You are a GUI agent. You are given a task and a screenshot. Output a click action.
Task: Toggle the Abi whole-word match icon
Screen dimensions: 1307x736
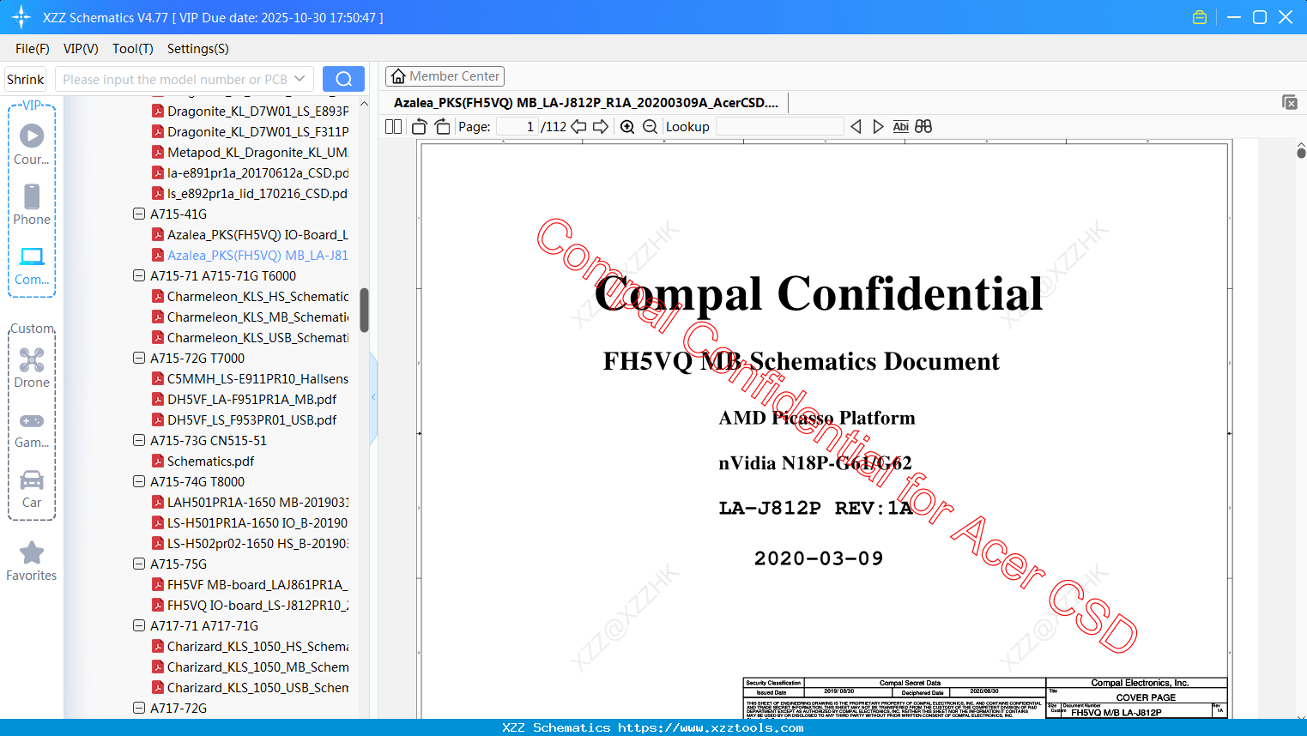(x=900, y=126)
